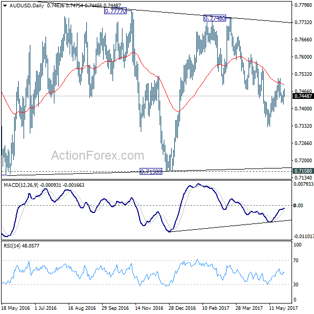The image size is (314, 314).
Task: Click the MACD(12,26,9) indicator label
Action: click(21, 184)
